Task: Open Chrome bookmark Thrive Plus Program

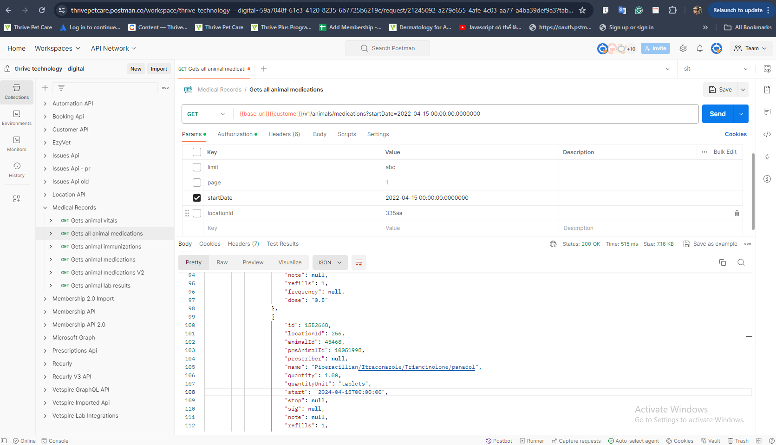Action: 281,27
